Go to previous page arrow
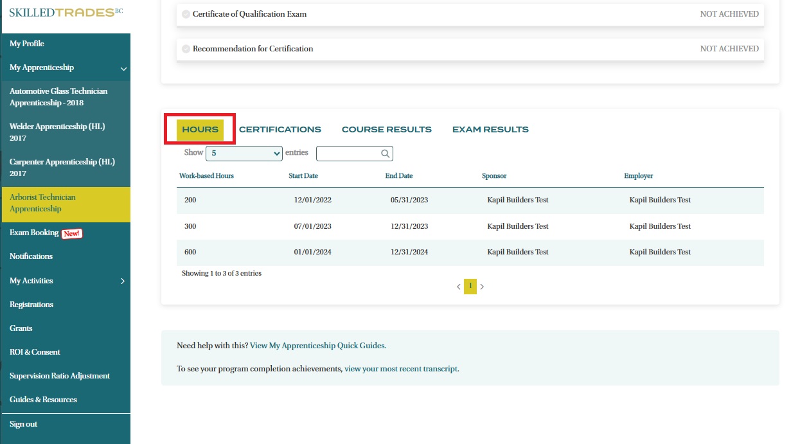The height and width of the screenshot is (444, 809). (x=458, y=287)
